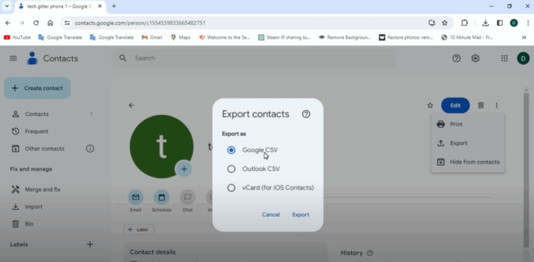
Task: Go back with the contact page arrow
Action: click(x=131, y=106)
